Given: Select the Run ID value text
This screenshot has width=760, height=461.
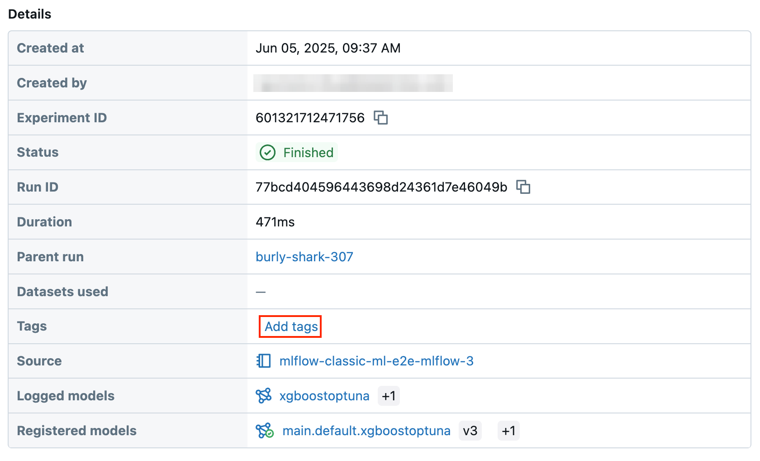Looking at the screenshot, I should pyautogui.click(x=381, y=187).
